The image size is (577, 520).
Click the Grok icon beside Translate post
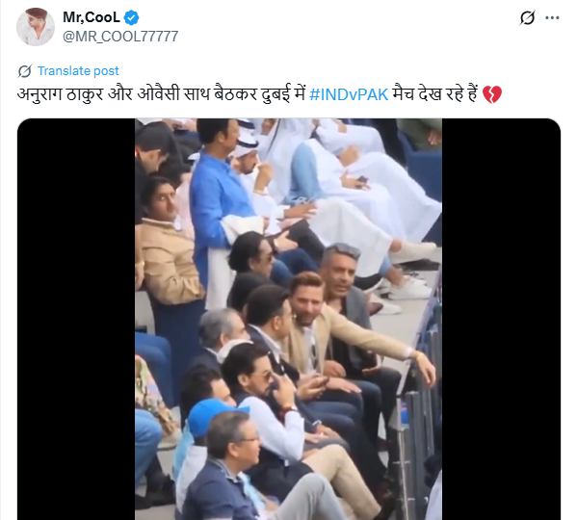pyautogui.click(x=25, y=71)
